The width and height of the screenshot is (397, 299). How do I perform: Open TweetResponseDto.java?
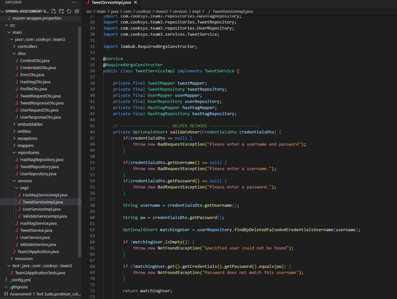pyautogui.click(x=42, y=103)
